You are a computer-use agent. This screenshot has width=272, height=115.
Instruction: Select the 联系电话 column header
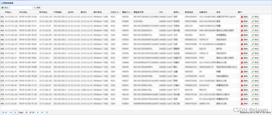[191, 12]
